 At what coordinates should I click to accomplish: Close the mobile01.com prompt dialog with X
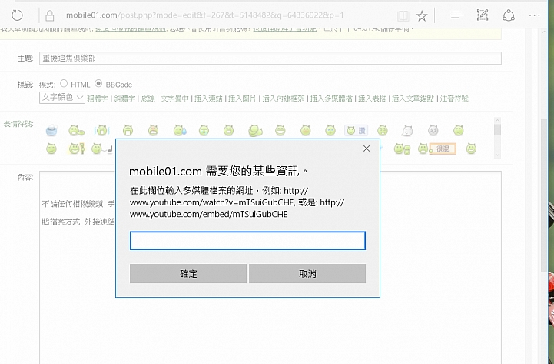(x=367, y=149)
